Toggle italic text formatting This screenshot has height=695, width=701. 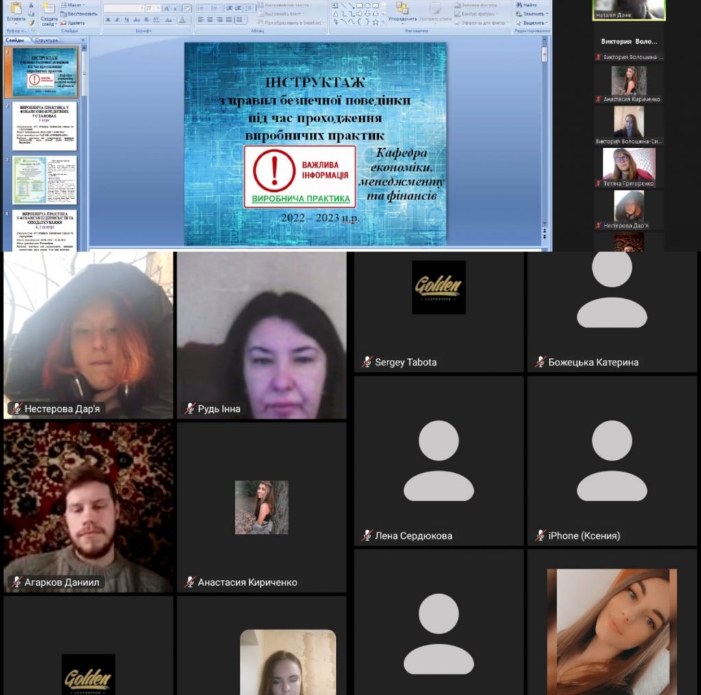117,20
